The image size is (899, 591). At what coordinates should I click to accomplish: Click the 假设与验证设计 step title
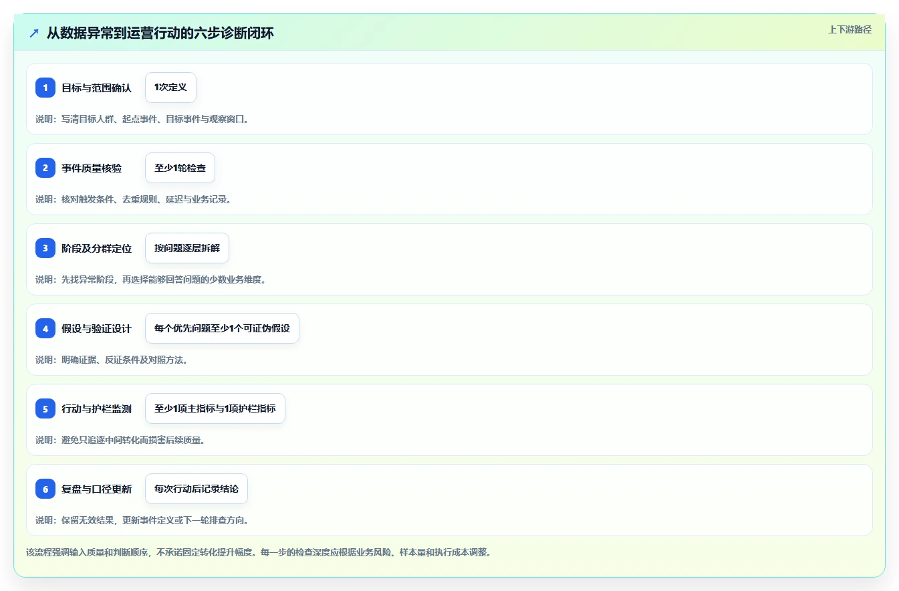[96, 328]
